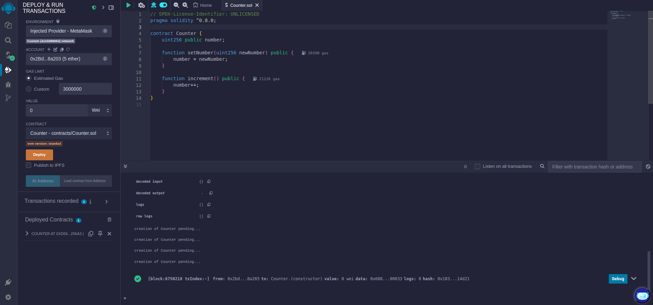Screen dimensions: 653x305
Task: Select the Custom gas limit radio option
Action: click(29, 89)
